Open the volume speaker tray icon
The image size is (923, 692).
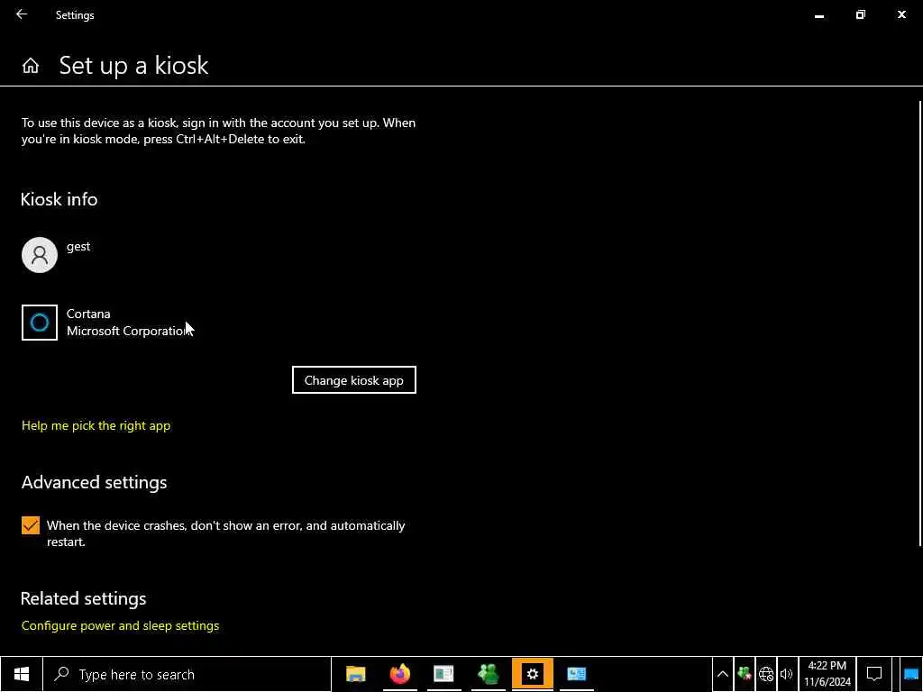coord(786,674)
